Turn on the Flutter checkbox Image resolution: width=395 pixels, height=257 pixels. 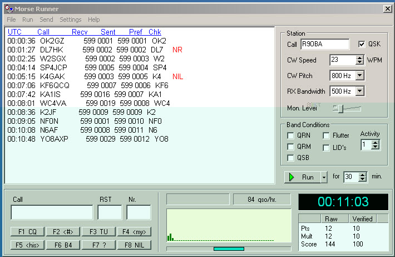327,135
